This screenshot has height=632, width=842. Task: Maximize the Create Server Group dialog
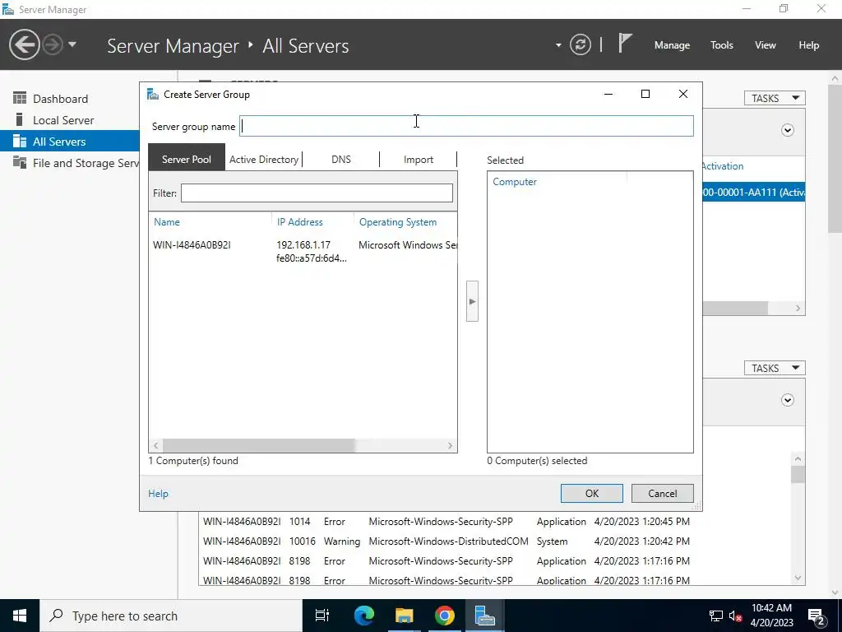645,94
